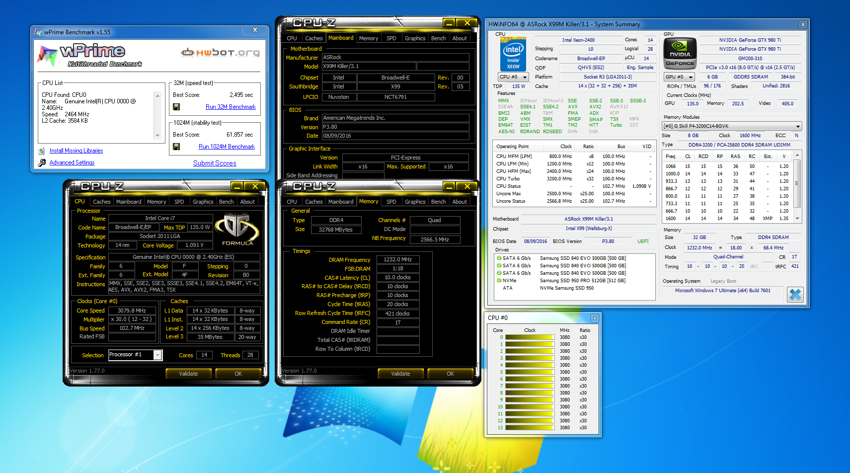Click the Core Speed "3079.8 MHz" field in CPU-Z
Image resolution: width=850 pixels, height=473 pixels.
point(132,311)
